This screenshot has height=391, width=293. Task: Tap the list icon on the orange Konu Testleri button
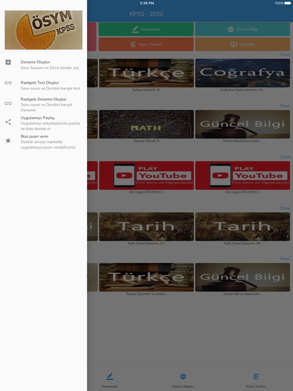[133, 44]
